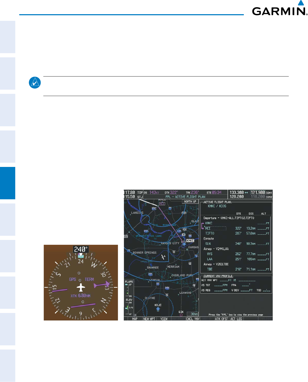Click the highlighted blue side tab on page margin
The height and width of the screenshot is (382, 308).
pyautogui.click(x=7, y=183)
